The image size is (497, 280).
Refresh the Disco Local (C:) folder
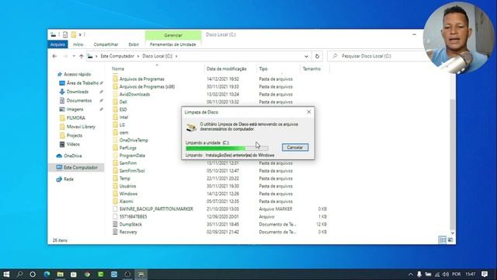[x=317, y=56]
